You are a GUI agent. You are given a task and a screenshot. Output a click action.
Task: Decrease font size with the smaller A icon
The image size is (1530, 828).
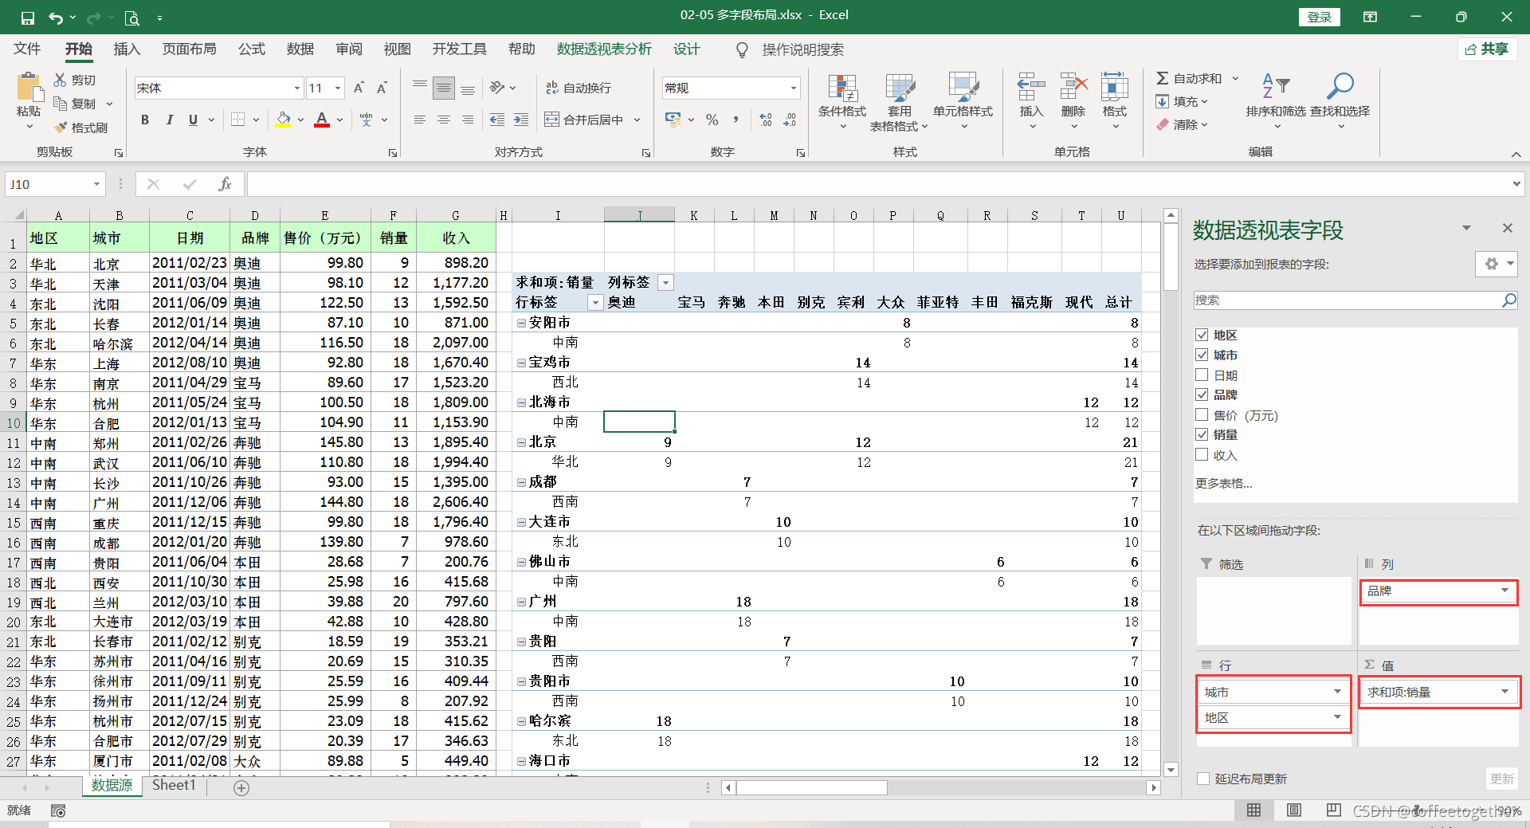click(382, 88)
